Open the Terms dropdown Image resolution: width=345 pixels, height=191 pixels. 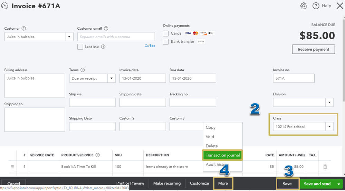point(93,78)
